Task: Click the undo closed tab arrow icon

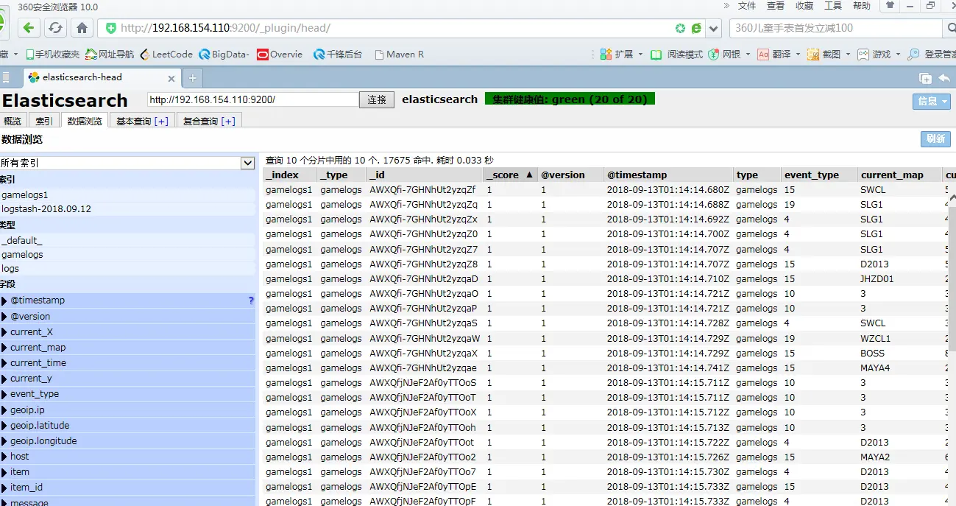Action: point(943,78)
